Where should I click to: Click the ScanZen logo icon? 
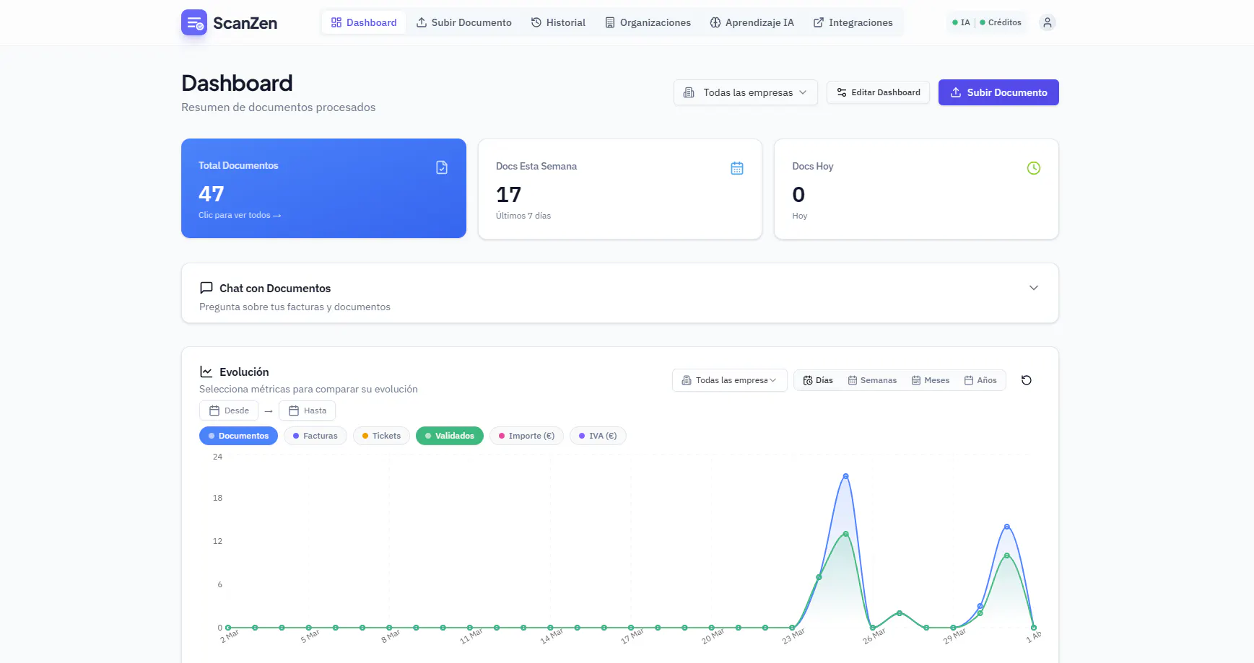194,22
